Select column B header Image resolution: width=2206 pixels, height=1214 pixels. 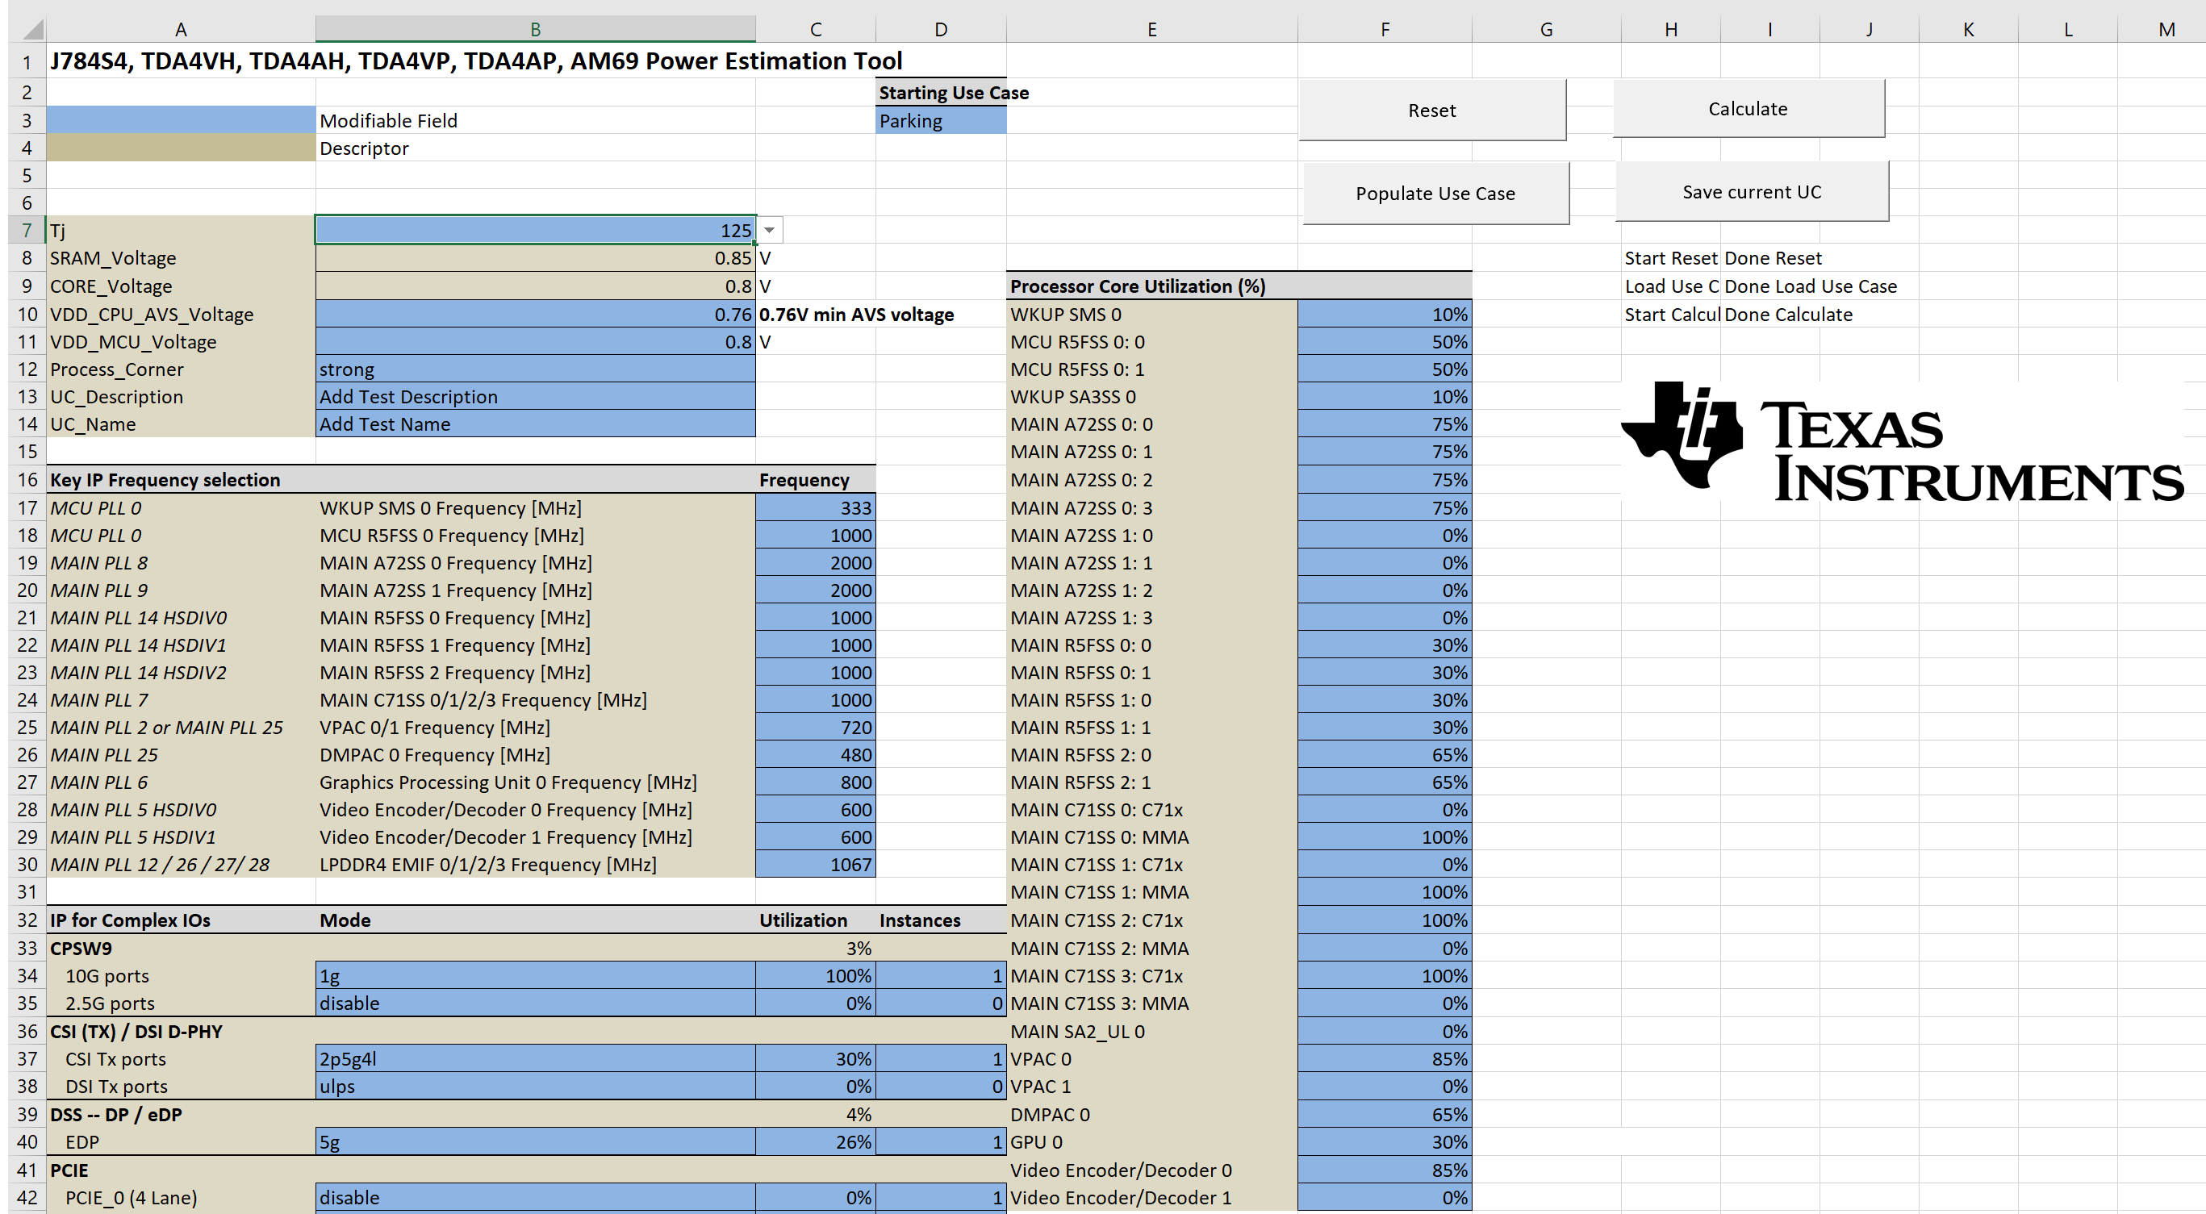535,29
